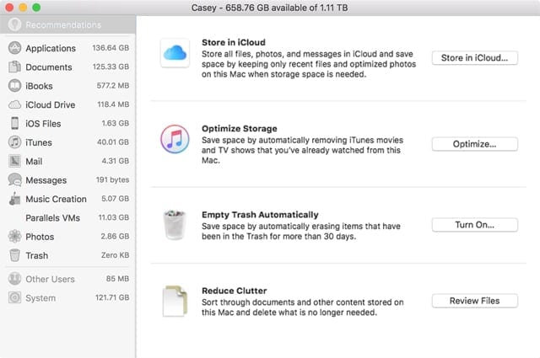
Task: Open the Documents category
Action: 49,67
